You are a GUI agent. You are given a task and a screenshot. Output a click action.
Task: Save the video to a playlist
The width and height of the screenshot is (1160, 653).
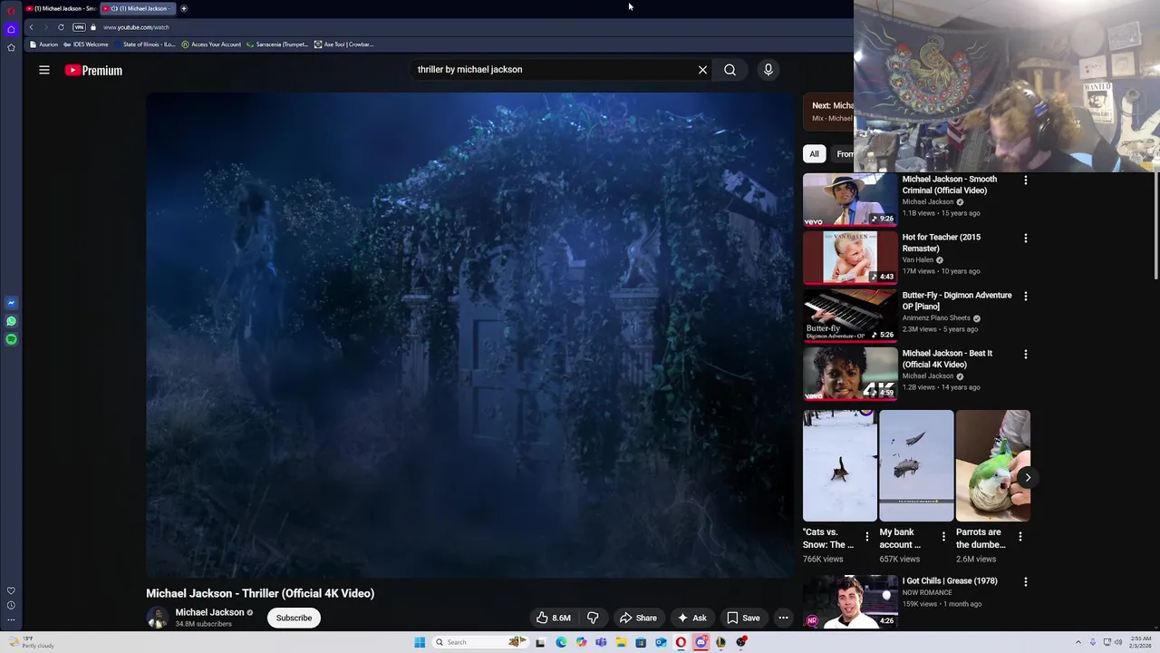pyautogui.click(x=743, y=618)
